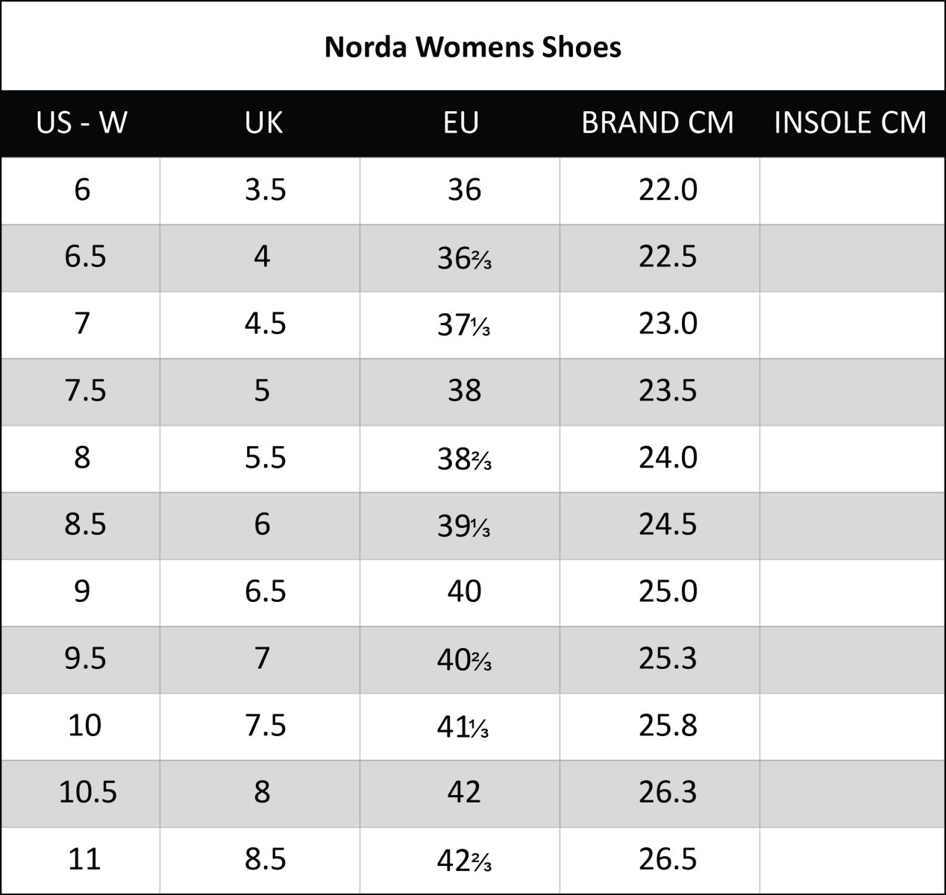Select US size 11 cell

[x=84, y=860]
